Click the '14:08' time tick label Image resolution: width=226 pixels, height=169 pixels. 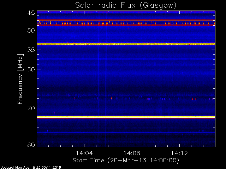click(132, 154)
